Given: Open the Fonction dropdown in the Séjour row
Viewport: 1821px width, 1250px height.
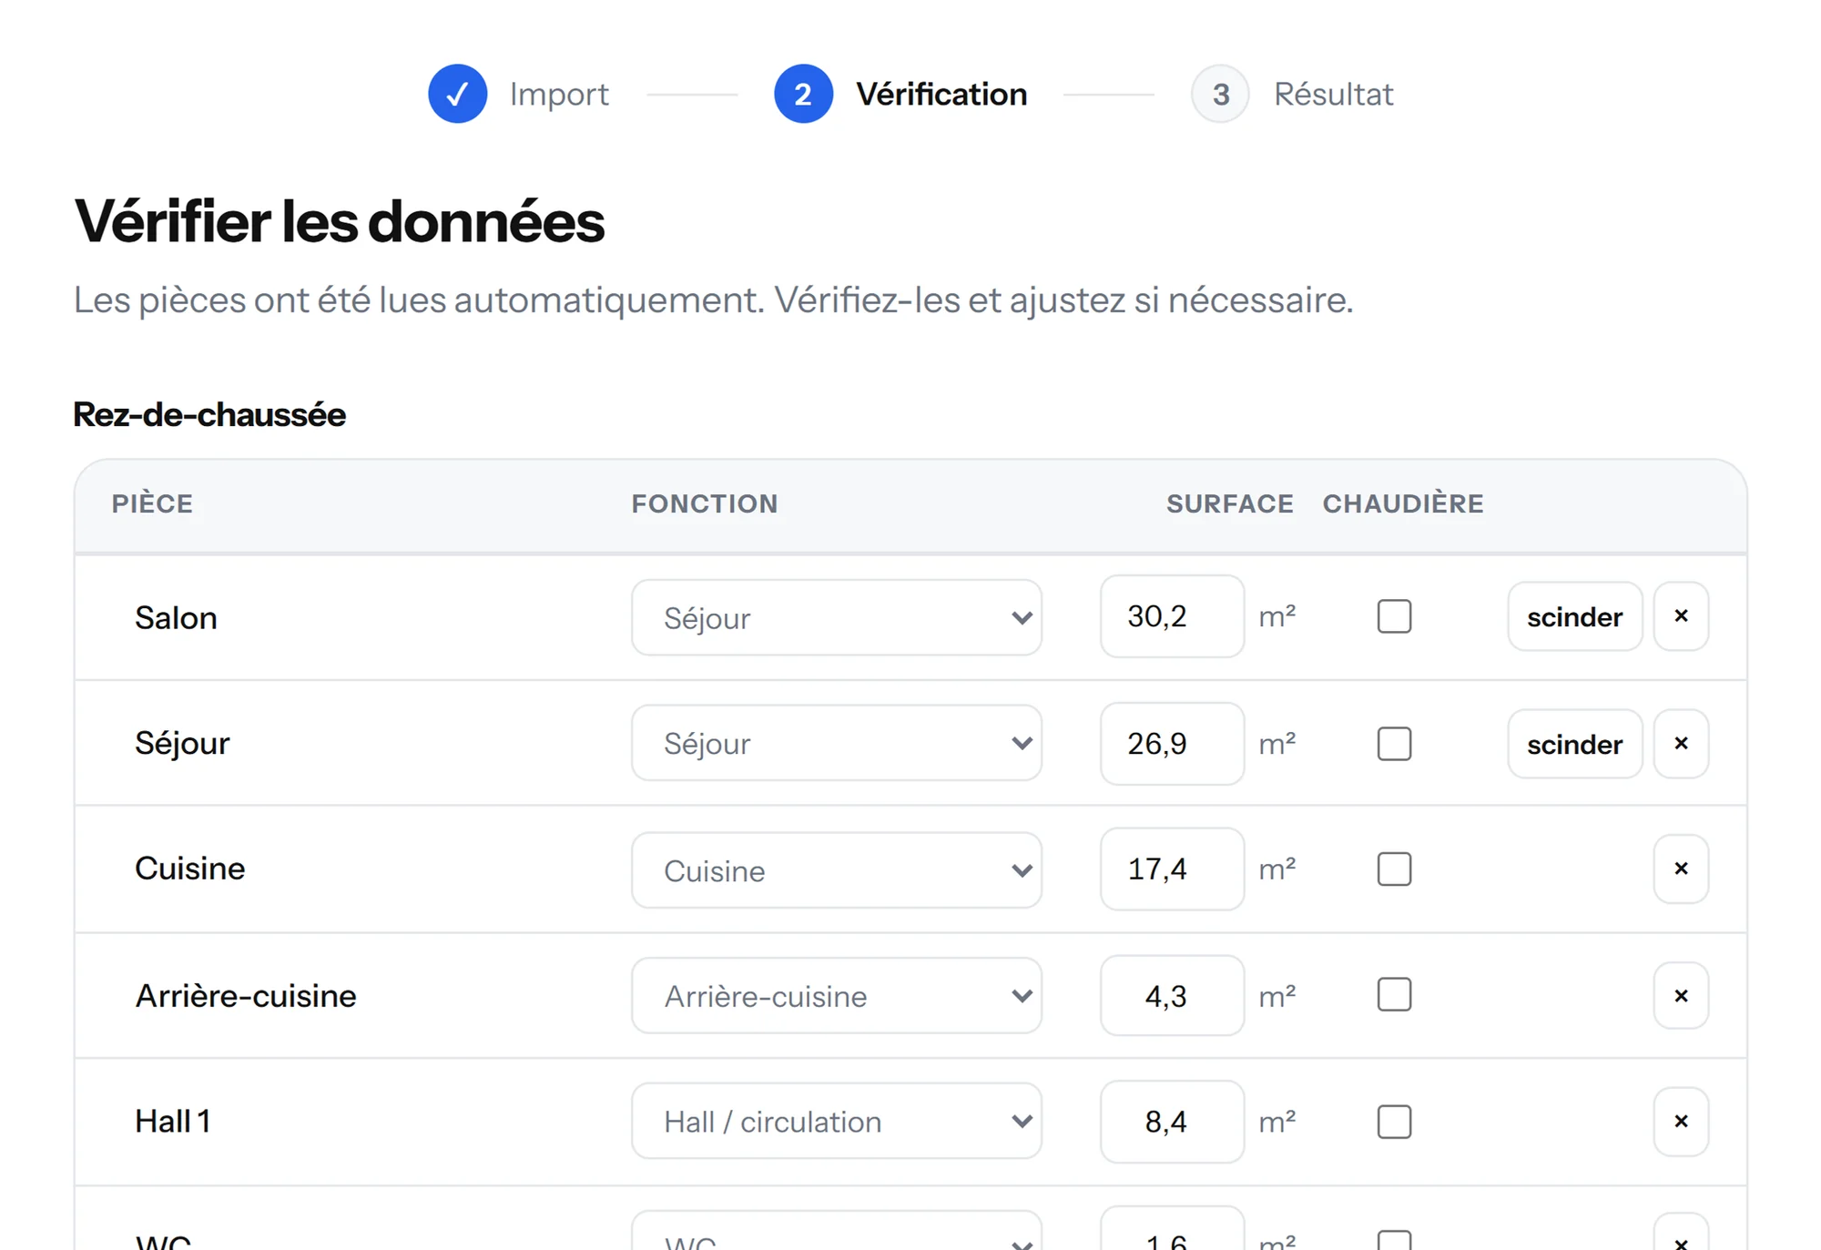Looking at the screenshot, I should coord(837,743).
